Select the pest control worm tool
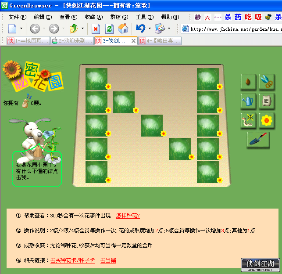Image resolution: width=282 pixels, height=274 pixels. (x=248, y=120)
